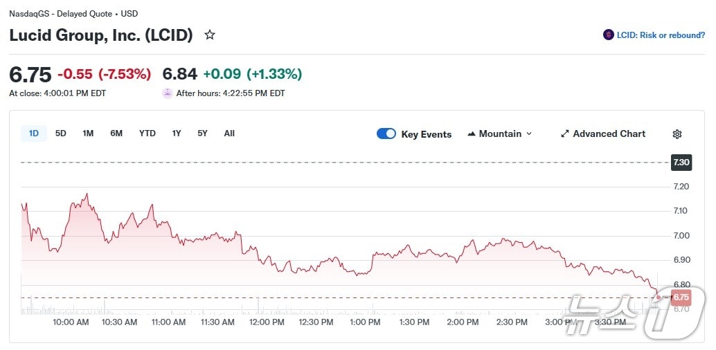Viewport: 716px width, 350px height.
Task: Switch chart to YTD range
Action: coord(147,133)
